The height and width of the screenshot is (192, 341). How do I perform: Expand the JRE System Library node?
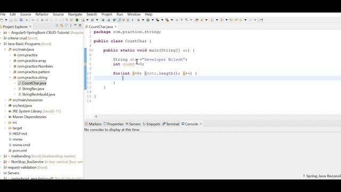(x=5, y=111)
